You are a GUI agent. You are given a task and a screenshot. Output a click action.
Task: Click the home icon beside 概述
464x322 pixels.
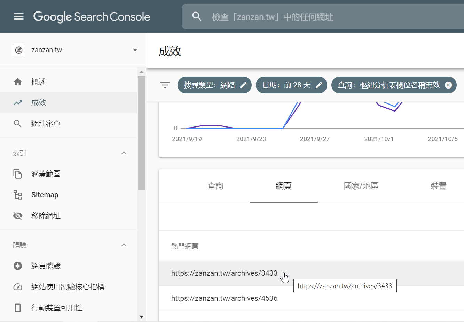point(18,82)
